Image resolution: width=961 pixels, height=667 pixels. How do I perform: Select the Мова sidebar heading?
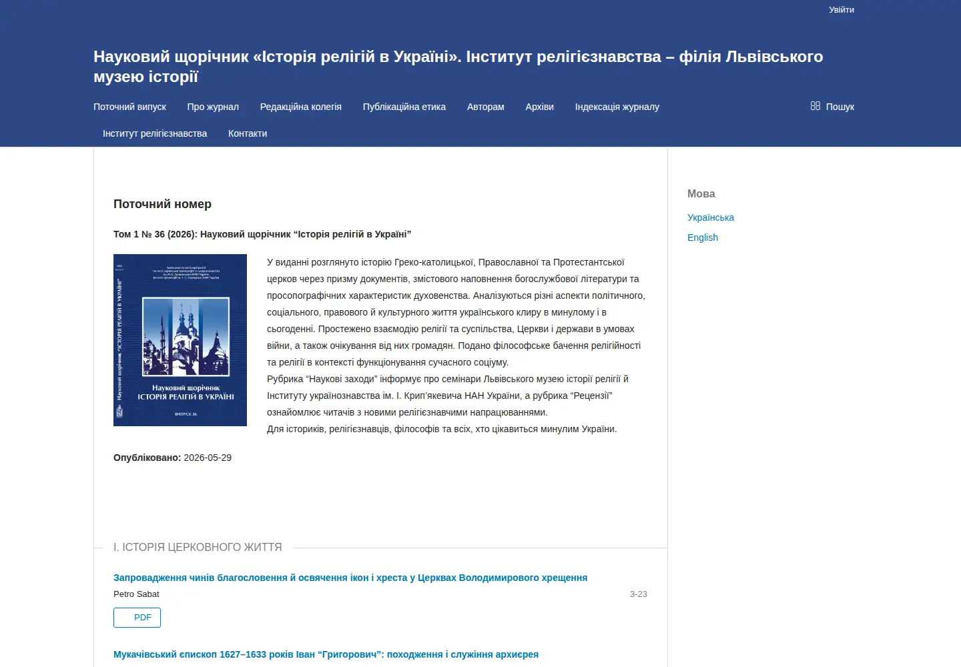coord(701,193)
